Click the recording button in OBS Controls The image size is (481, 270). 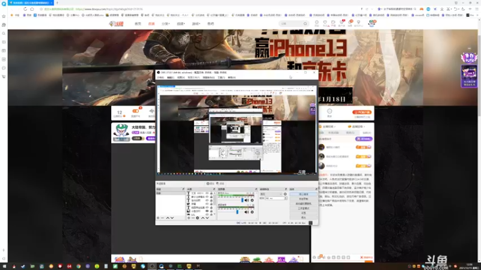[x=304, y=199]
